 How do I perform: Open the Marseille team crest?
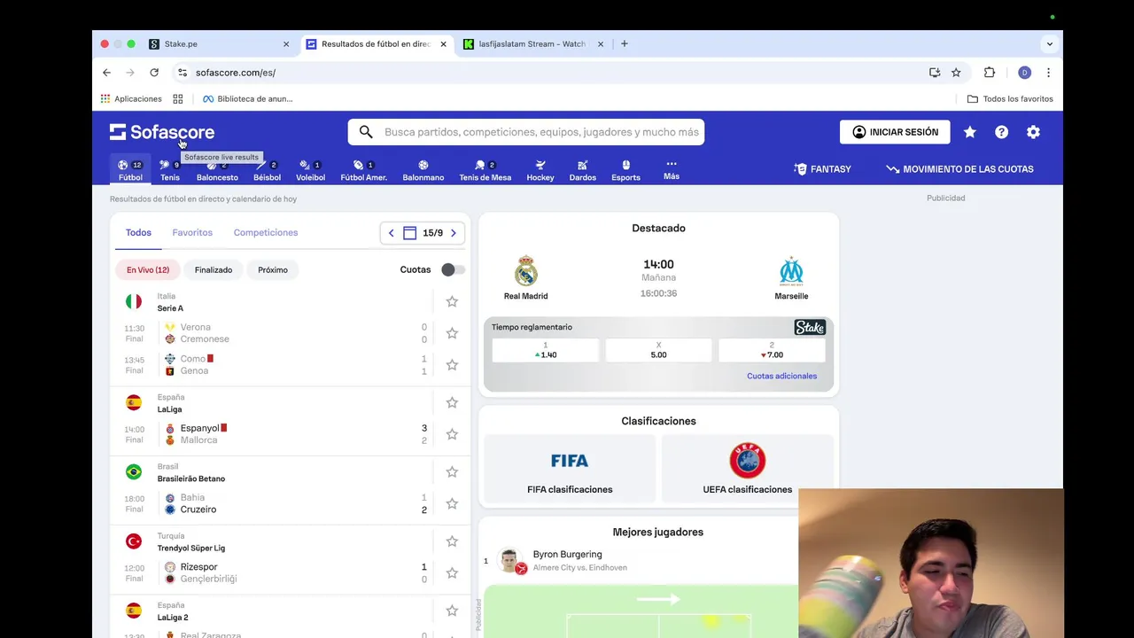791,270
